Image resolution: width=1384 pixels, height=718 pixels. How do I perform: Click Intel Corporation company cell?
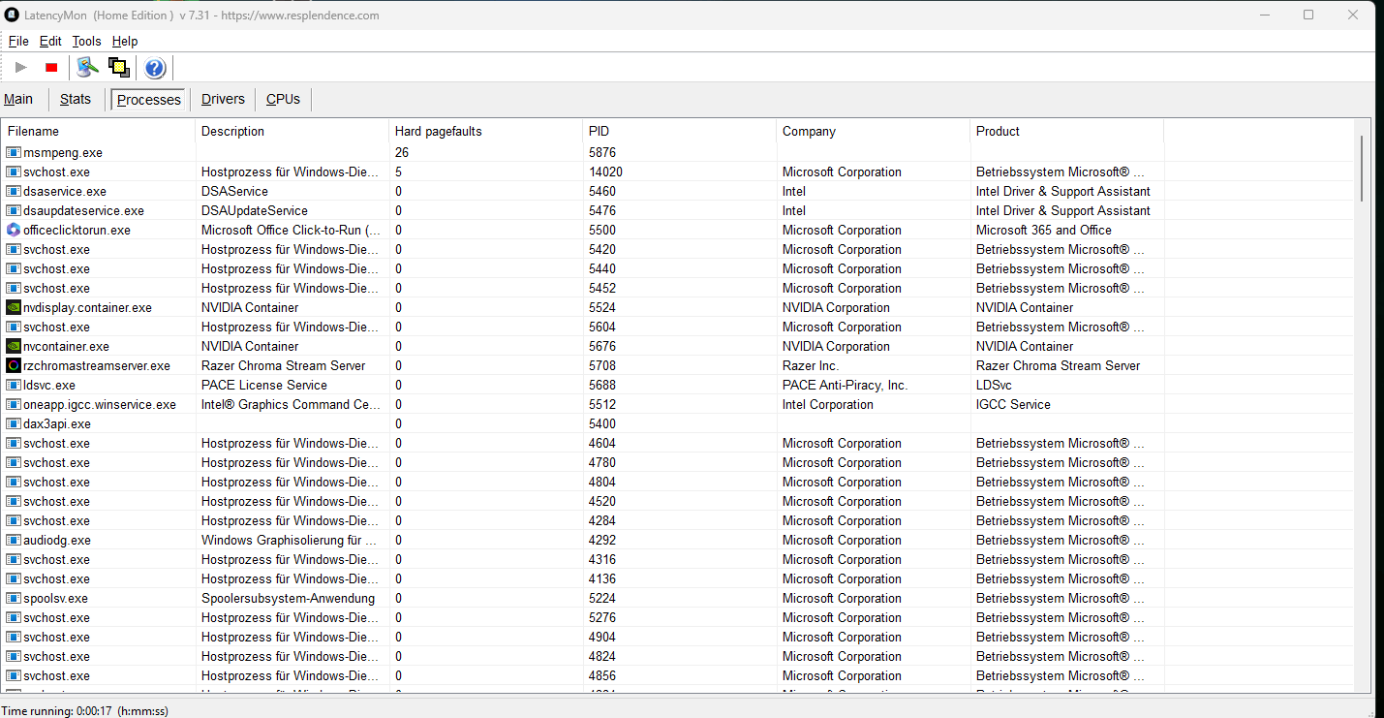coord(828,404)
